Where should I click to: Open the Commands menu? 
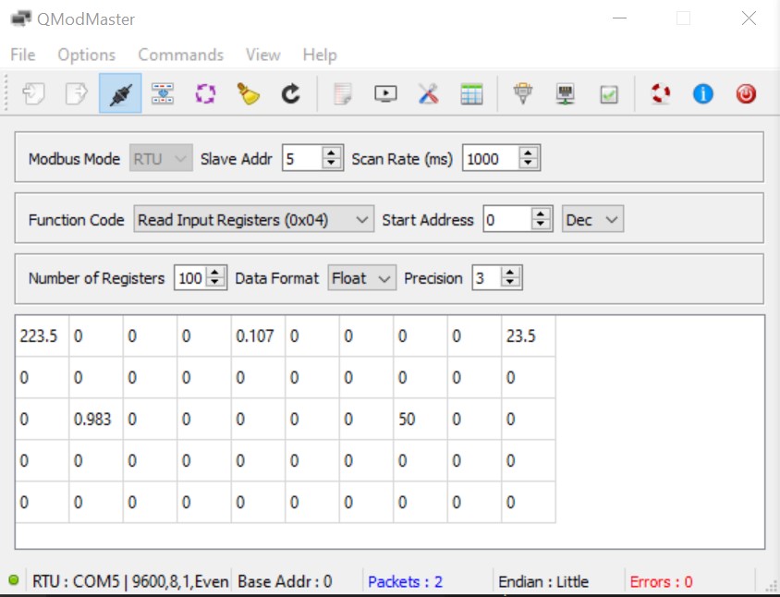[x=180, y=55]
